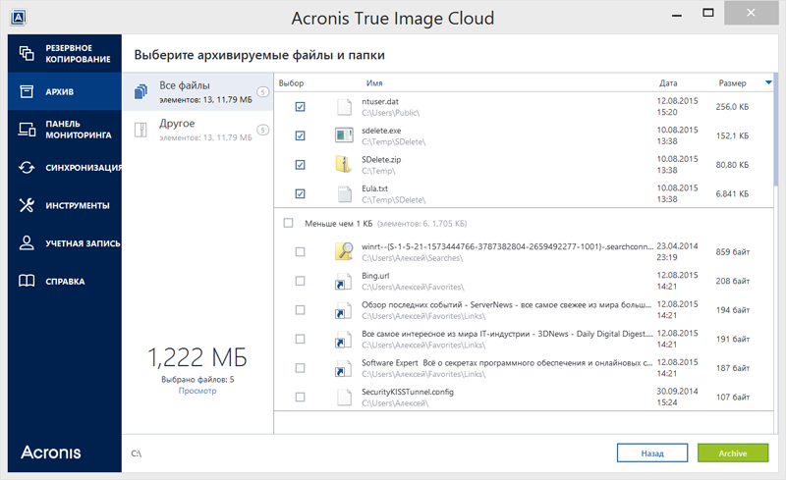Sort by the Размер column header
The height and width of the screenshot is (480, 786).
732,83
